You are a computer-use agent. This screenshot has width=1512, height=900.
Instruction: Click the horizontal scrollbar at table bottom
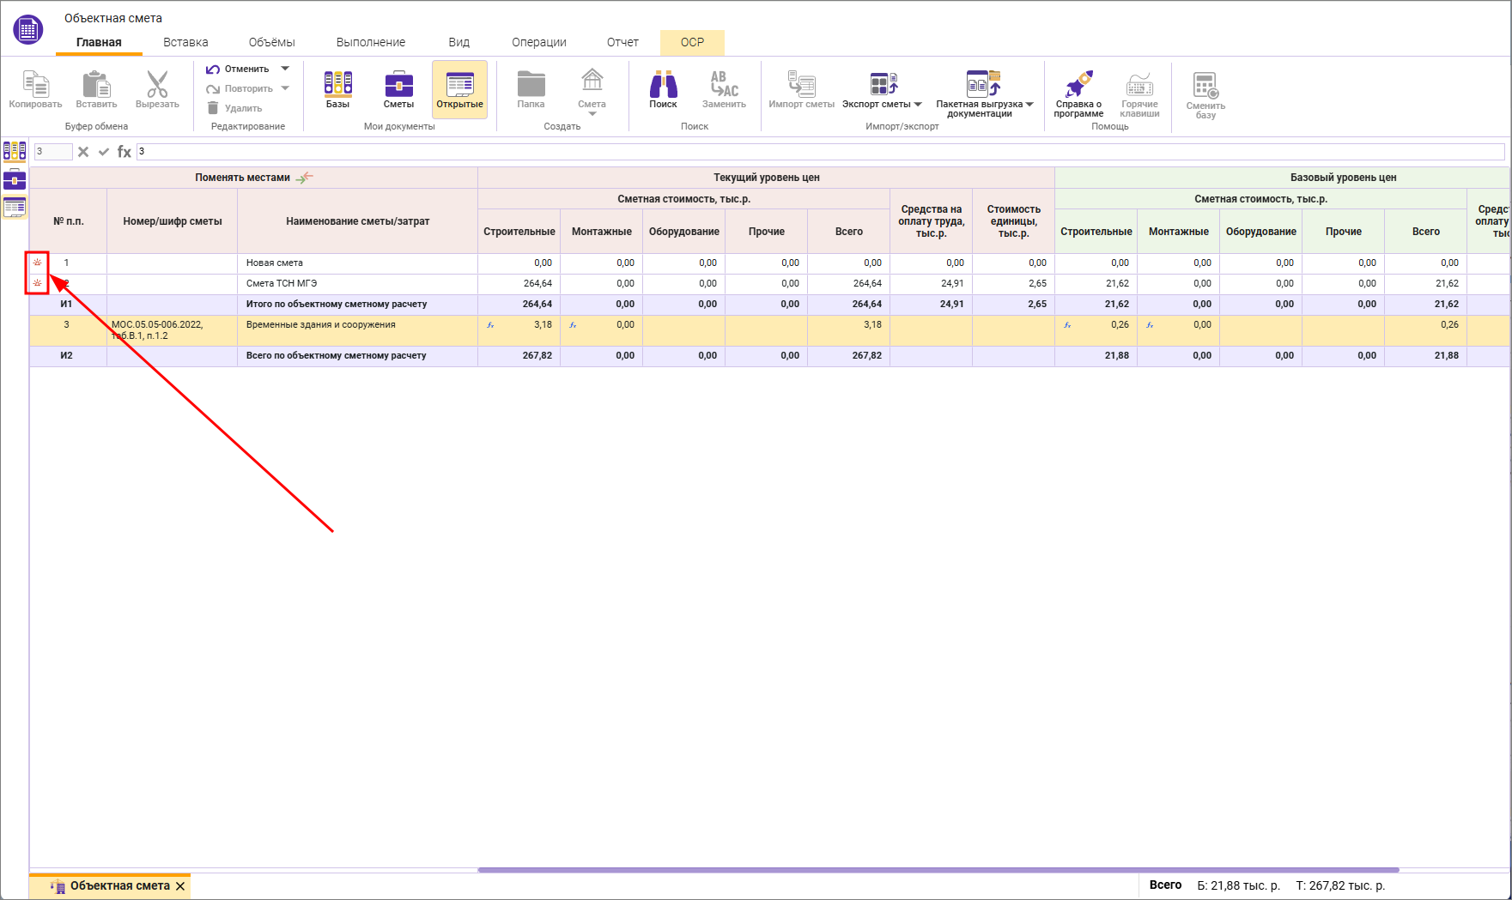pyautogui.click(x=938, y=870)
